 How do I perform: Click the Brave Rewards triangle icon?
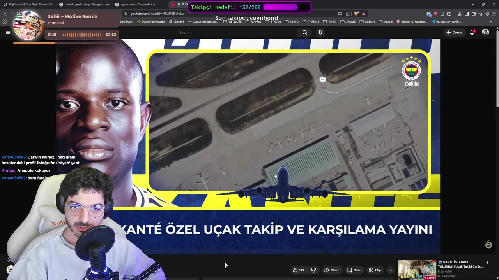(363, 14)
